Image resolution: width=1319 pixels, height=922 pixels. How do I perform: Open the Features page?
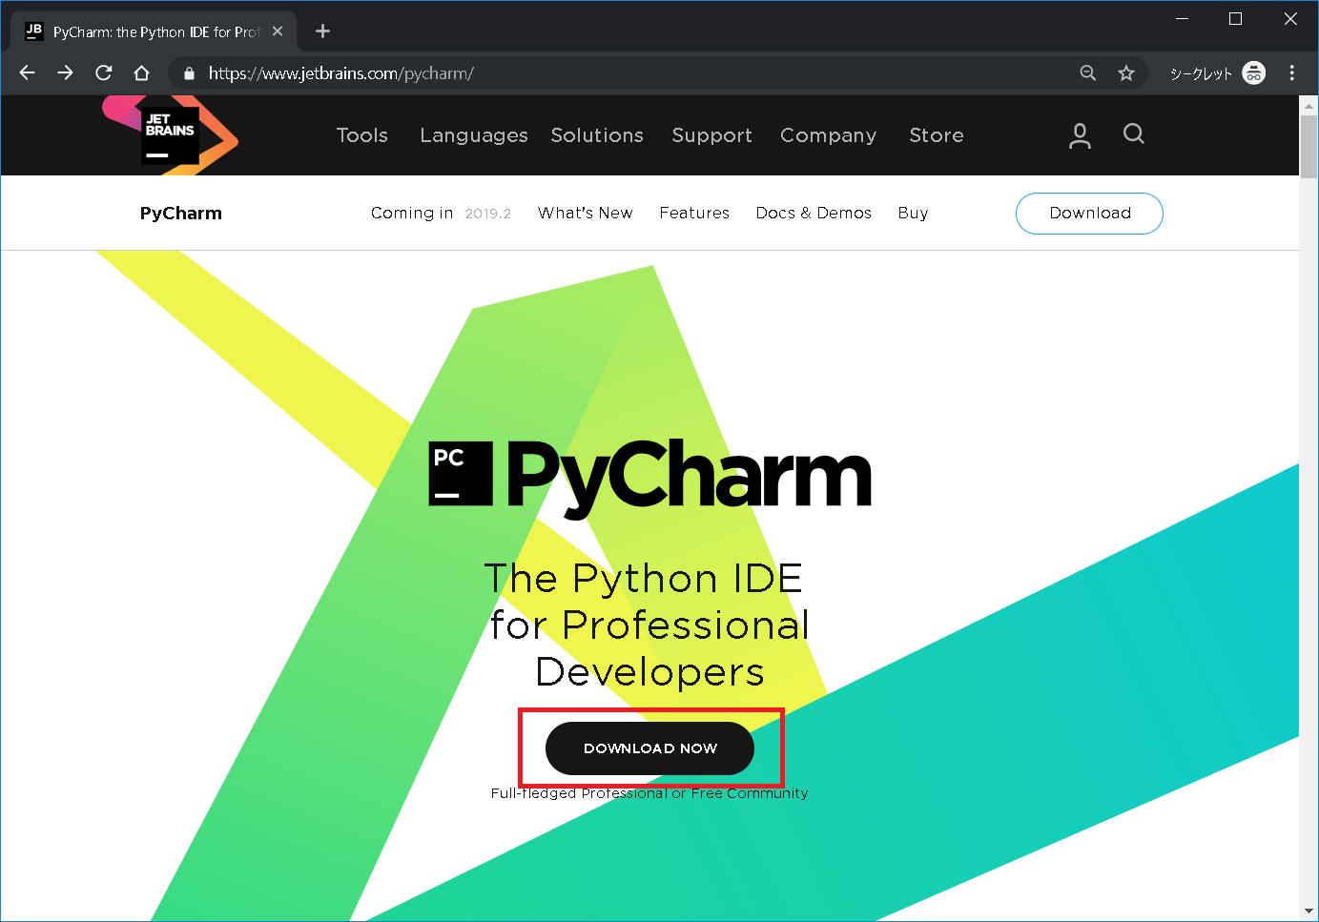[694, 214]
